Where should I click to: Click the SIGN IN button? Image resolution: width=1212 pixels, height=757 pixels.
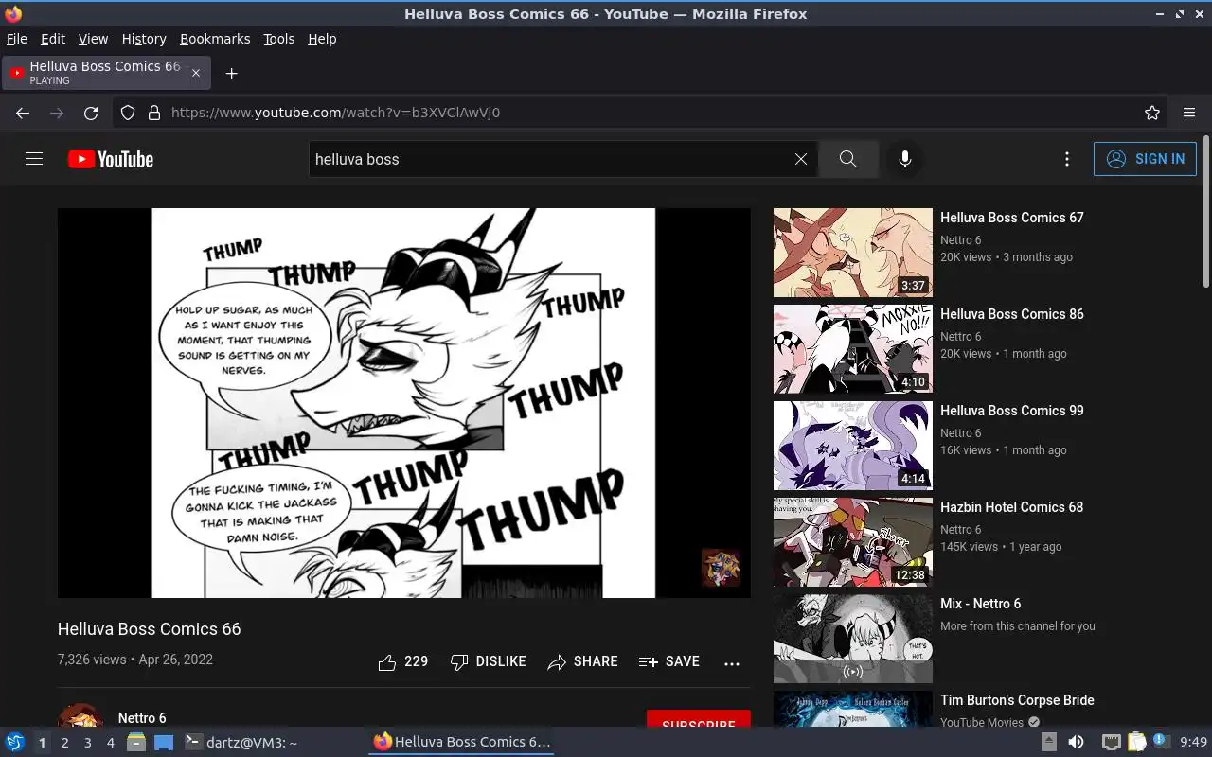(x=1145, y=159)
